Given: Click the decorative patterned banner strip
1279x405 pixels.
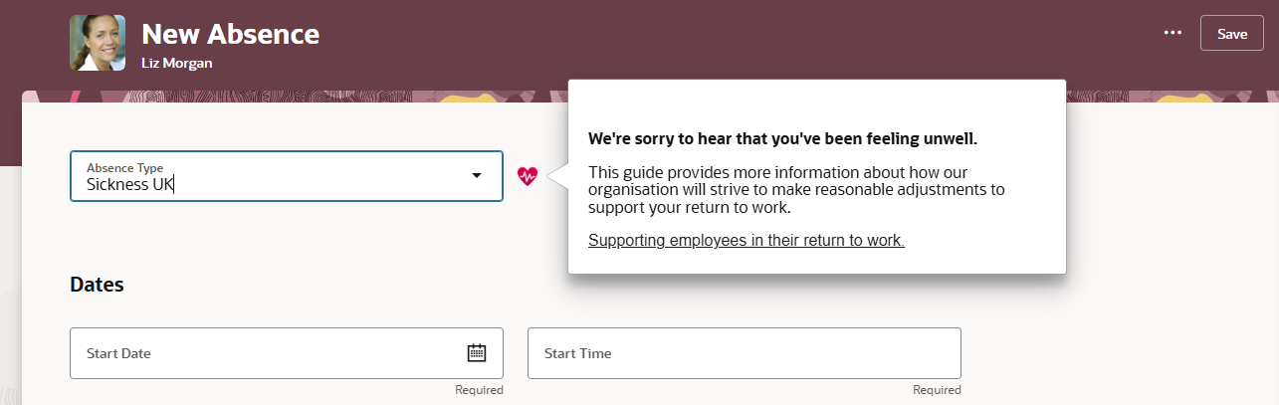Looking at the screenshot, I should pyautogui.click(x=299, y=97).
